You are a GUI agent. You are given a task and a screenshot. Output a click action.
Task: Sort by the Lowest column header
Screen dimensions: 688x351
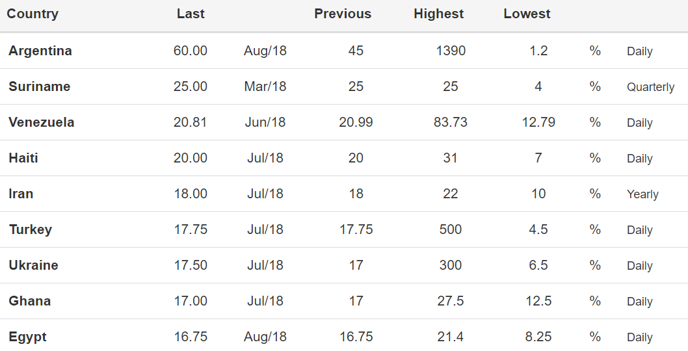point(527,14)
